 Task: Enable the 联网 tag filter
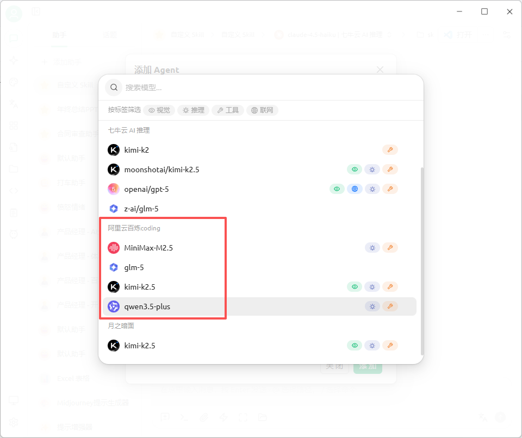pyautogui.click(x=262, y=110)
